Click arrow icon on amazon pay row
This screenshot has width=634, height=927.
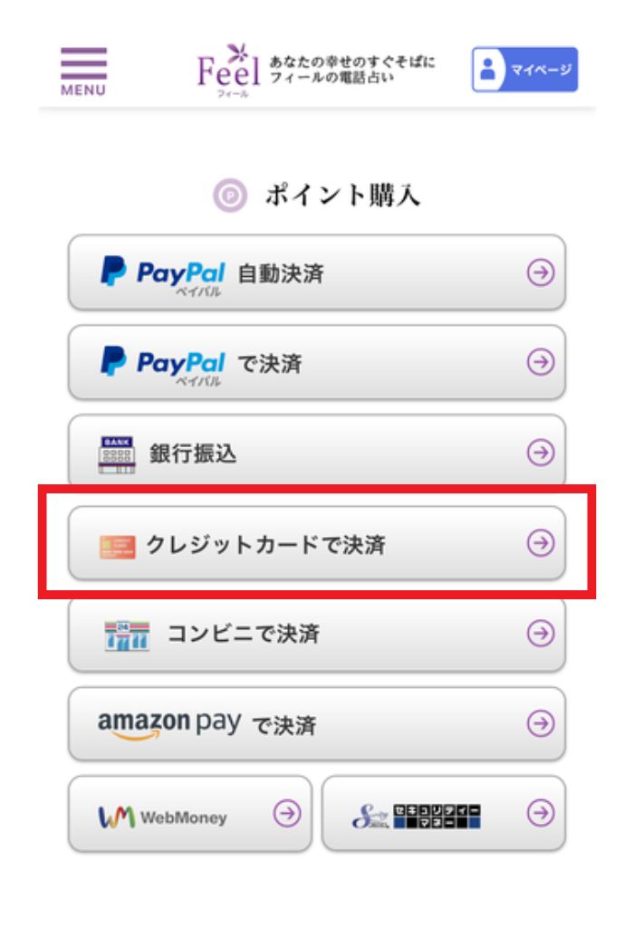point(541,723)
